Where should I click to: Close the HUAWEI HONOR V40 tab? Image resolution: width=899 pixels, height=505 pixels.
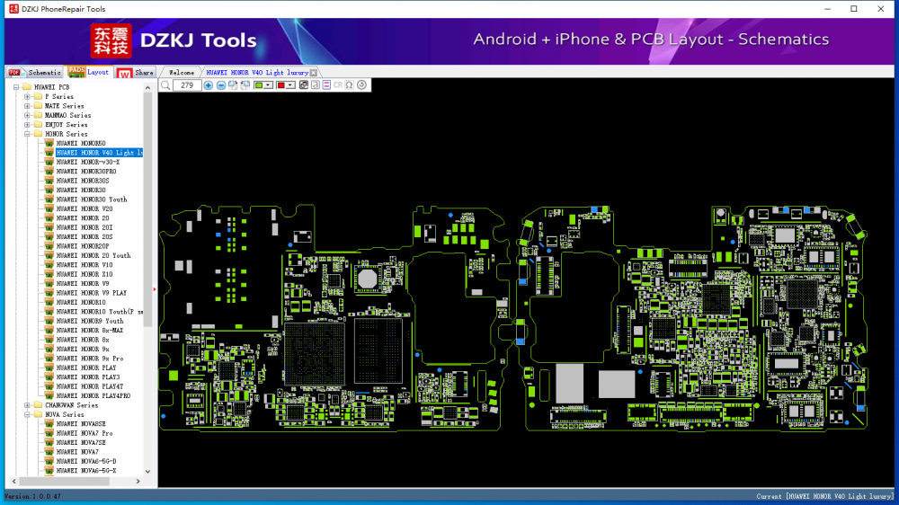pyautogui.click(x=314, y=73)
